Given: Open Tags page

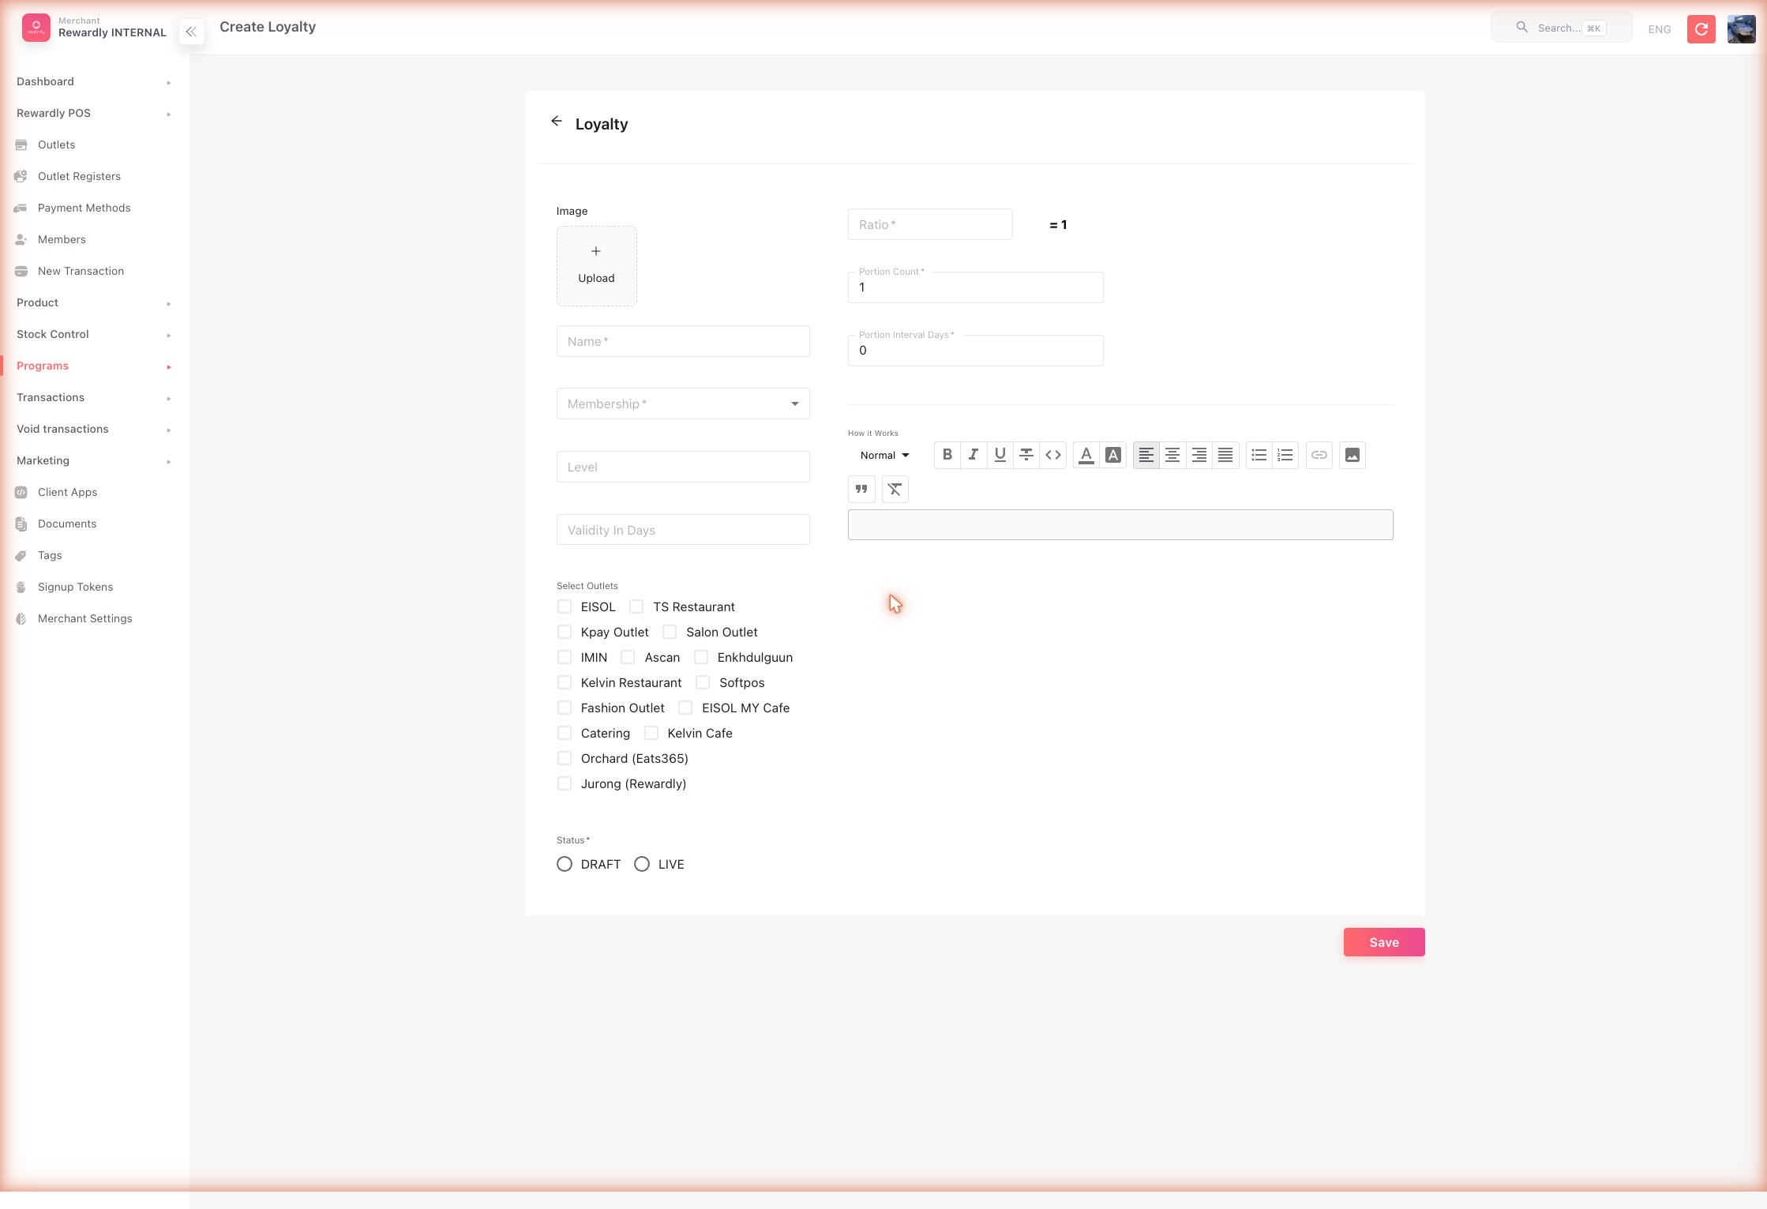Looking at the screenshot, I should click(x=50, y=555).
